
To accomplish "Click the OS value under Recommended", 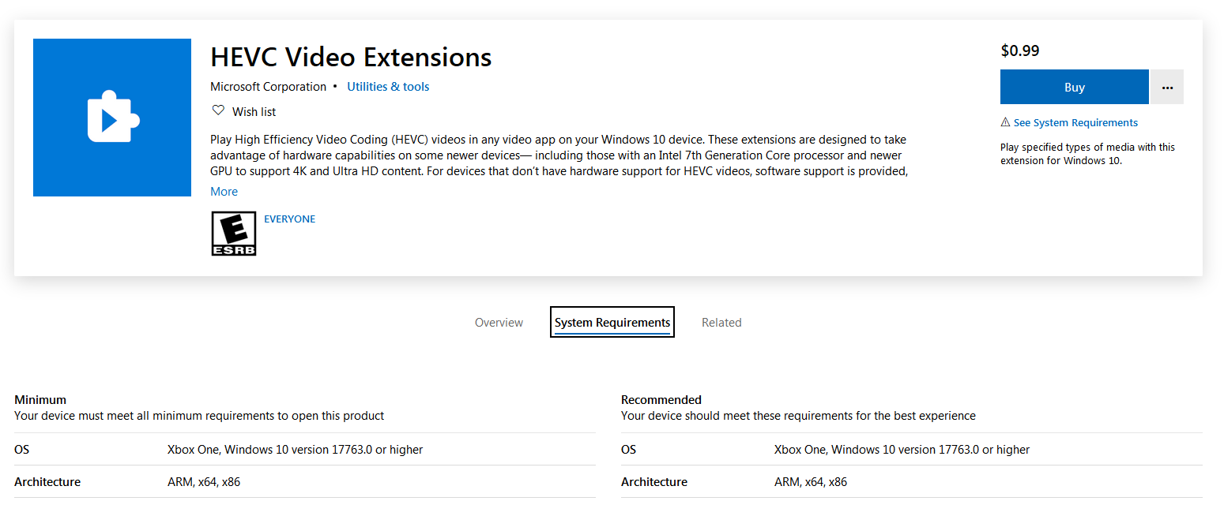I will click(x=902, y=450).
